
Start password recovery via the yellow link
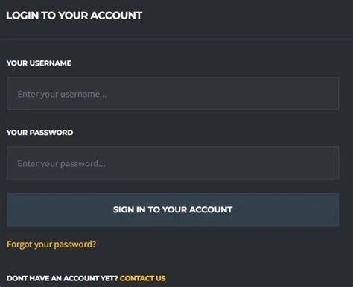[51, 245]
